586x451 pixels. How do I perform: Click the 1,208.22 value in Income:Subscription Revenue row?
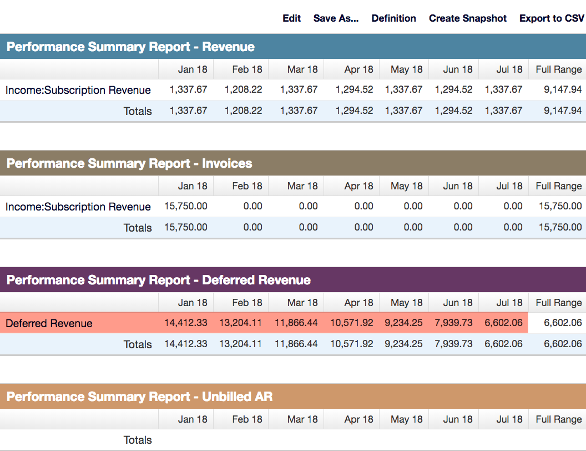[243, 89]
